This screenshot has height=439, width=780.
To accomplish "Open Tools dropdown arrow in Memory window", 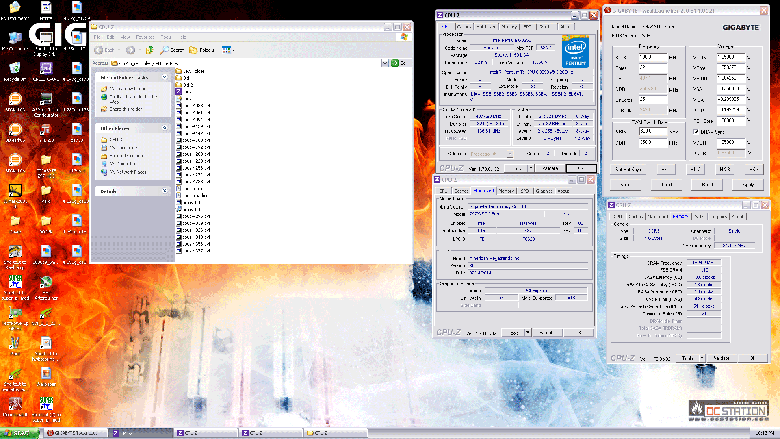I will coord(702,358).
